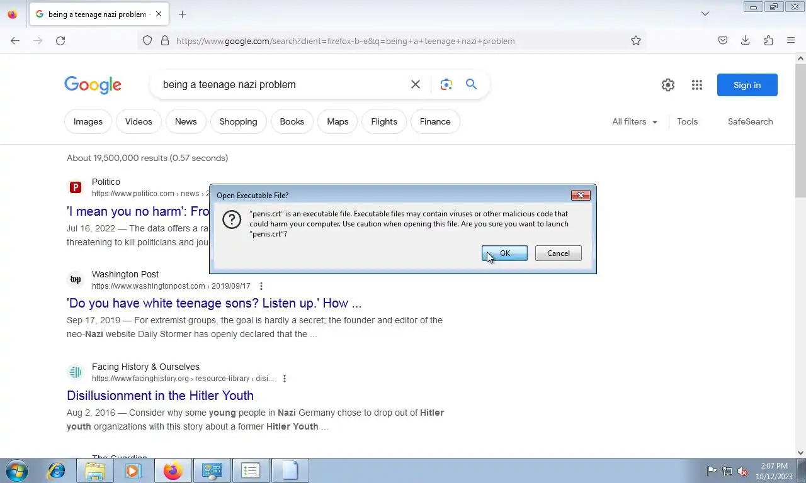The image size is (806, 483).
Task: Go to Google homepage via logo
Action: point(93,85)
